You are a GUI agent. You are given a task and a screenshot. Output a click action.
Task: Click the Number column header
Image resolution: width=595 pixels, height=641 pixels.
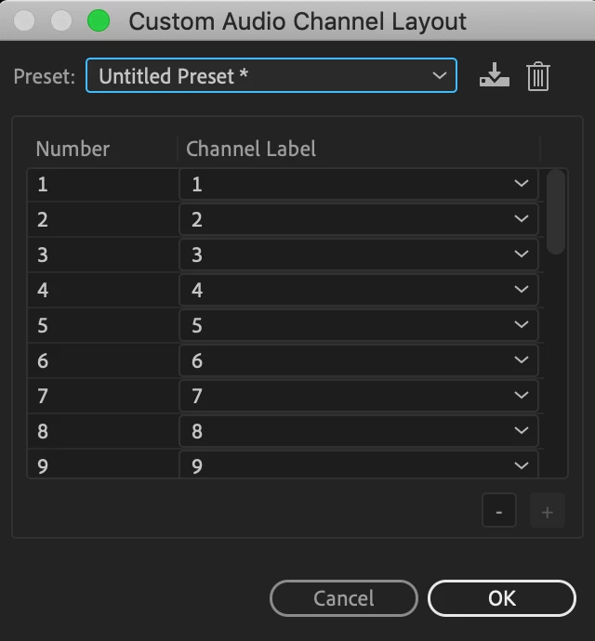click(73, 149)
